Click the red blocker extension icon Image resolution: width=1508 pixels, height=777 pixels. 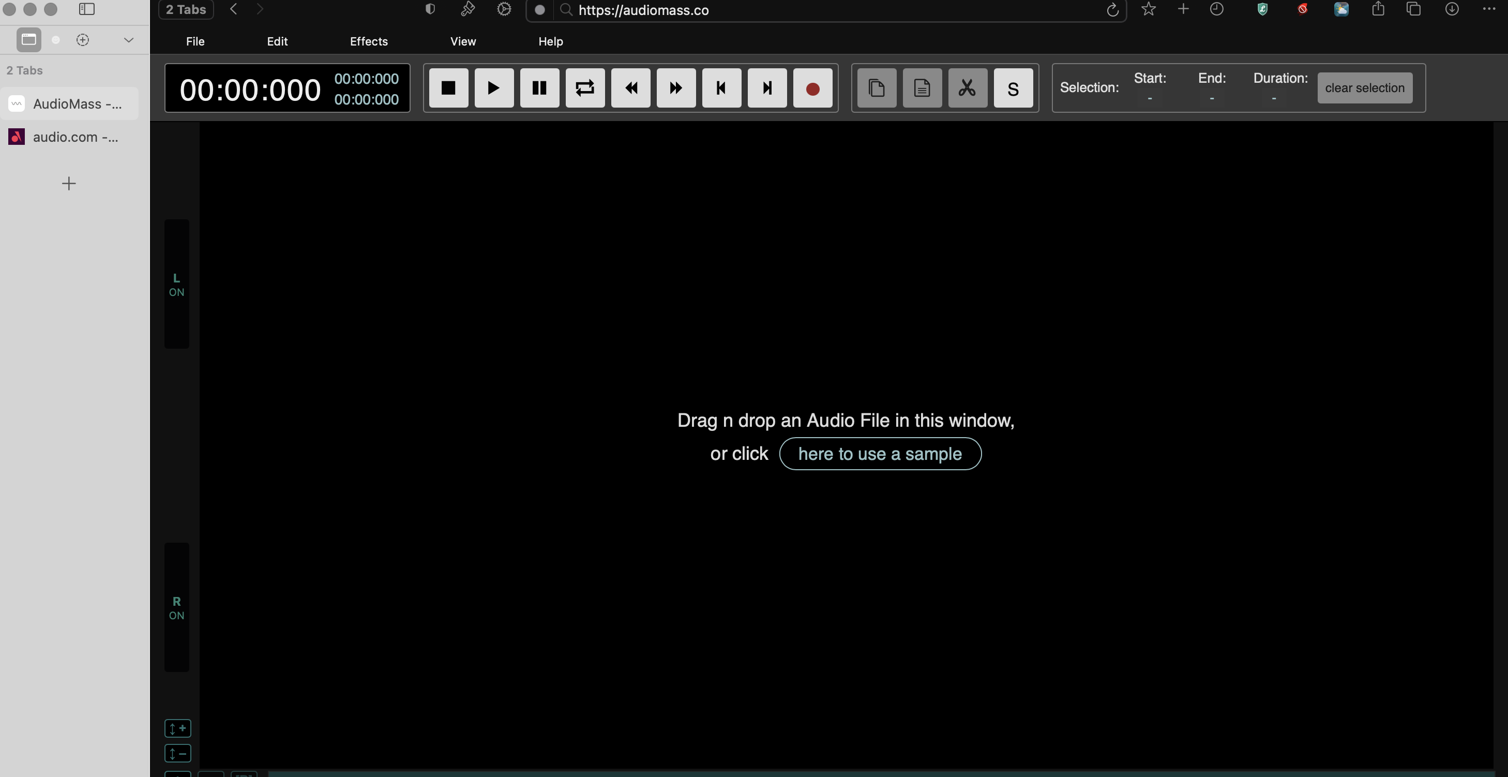1302,9
